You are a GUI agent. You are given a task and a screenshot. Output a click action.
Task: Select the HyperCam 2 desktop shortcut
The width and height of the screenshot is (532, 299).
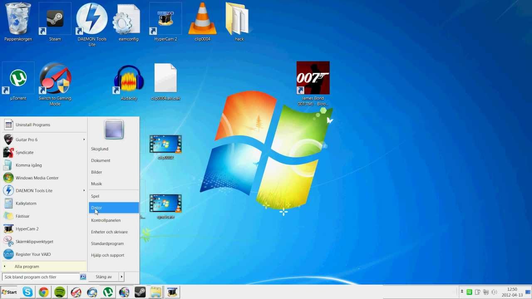[165, 22]
